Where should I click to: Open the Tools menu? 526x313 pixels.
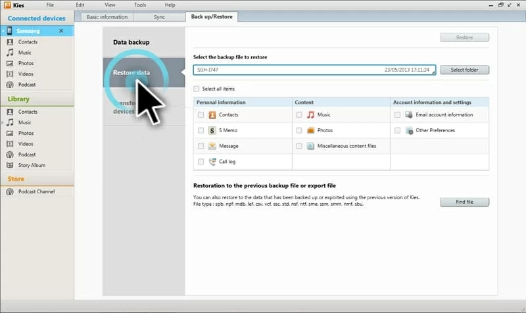tap(139, 5)
